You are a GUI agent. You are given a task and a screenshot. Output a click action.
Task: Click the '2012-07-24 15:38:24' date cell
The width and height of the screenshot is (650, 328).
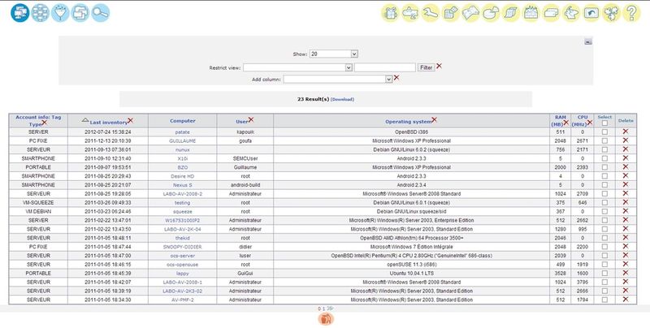point(108,132)
